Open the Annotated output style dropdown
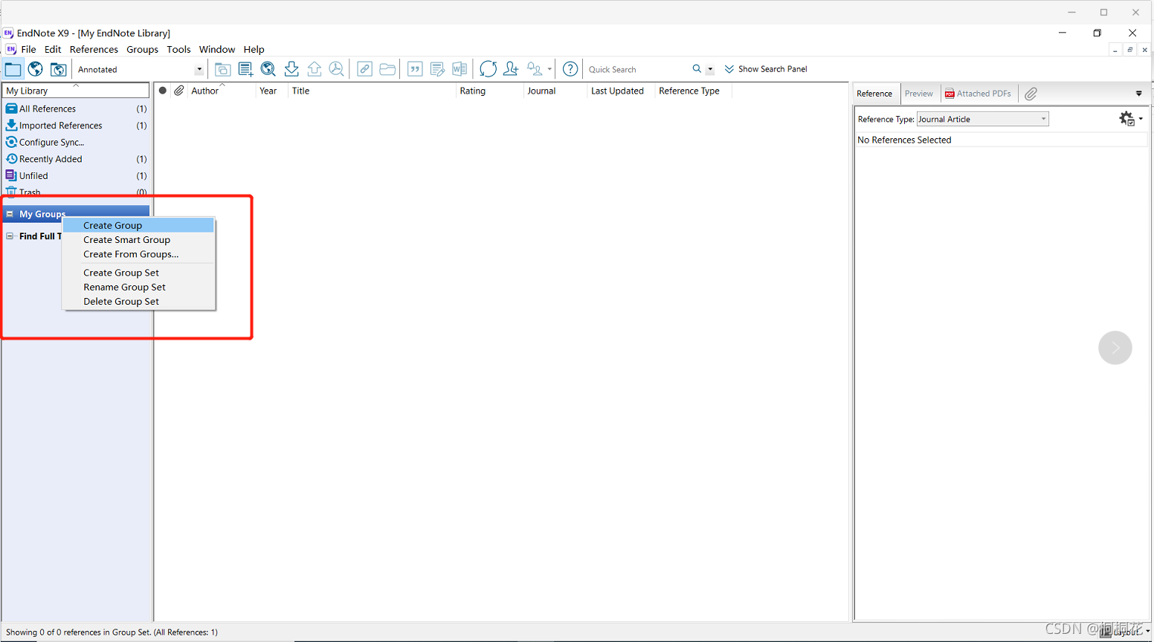 199,68
